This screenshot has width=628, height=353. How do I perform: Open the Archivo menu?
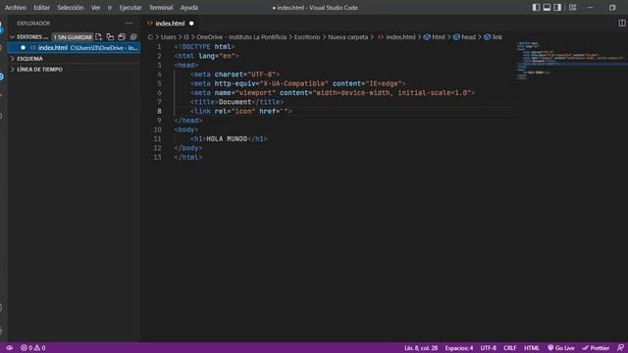(16, 7)
